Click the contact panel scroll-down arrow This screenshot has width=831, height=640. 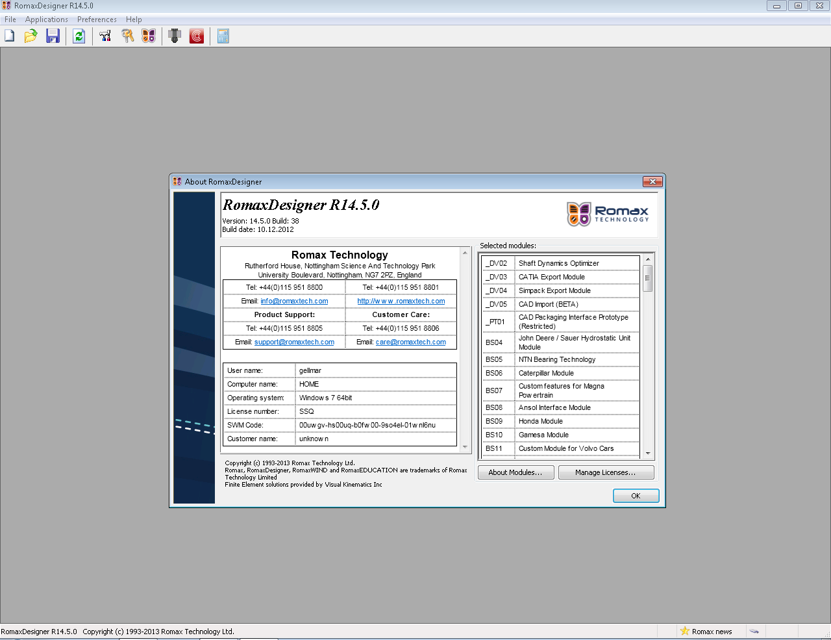tap(465, 447)
